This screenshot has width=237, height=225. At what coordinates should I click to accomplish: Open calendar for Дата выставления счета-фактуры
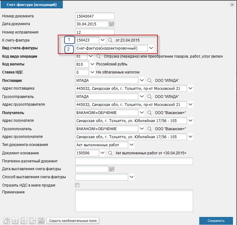[x=112, y=169]
